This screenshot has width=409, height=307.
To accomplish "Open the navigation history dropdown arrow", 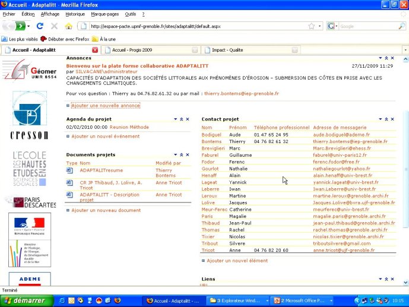I will [28, 26].
